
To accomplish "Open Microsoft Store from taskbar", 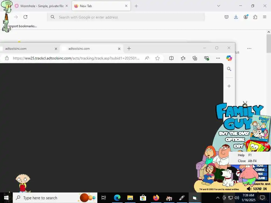I will tap(143, 198).
